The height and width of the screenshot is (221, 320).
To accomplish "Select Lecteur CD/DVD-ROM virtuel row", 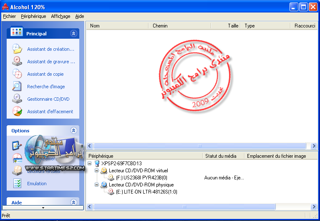I will pyautogui.click(x=139, y=171).
